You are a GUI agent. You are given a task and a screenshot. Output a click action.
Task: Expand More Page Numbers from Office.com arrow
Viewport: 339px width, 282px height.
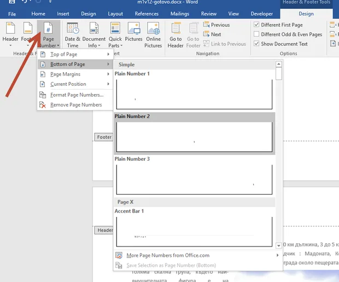point(277,255)
